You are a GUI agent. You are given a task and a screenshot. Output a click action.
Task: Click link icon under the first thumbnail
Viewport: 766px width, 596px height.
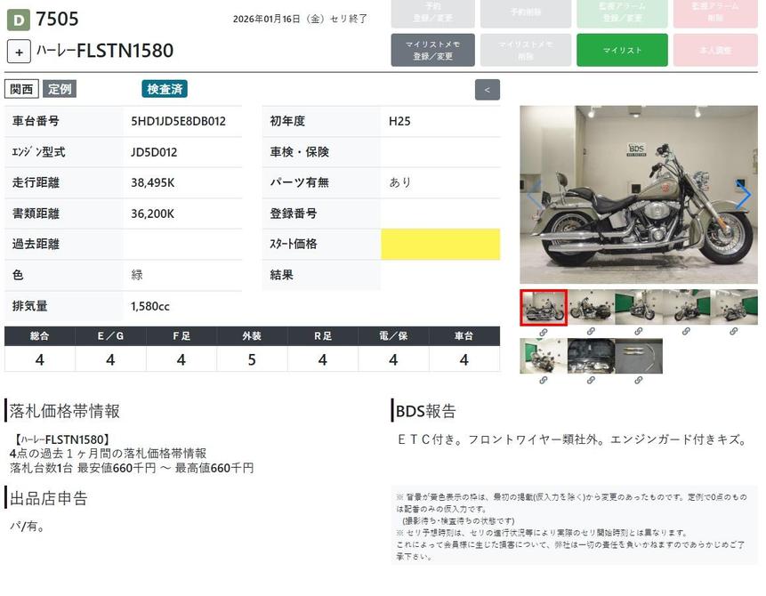pos(543,331)
